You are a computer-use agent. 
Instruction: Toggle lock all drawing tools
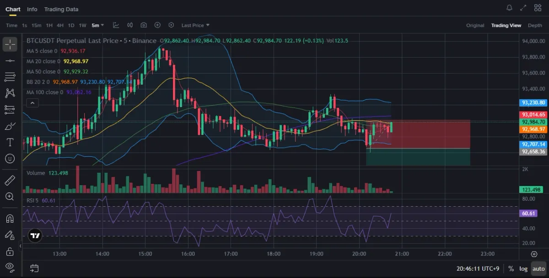click(10, 251)
